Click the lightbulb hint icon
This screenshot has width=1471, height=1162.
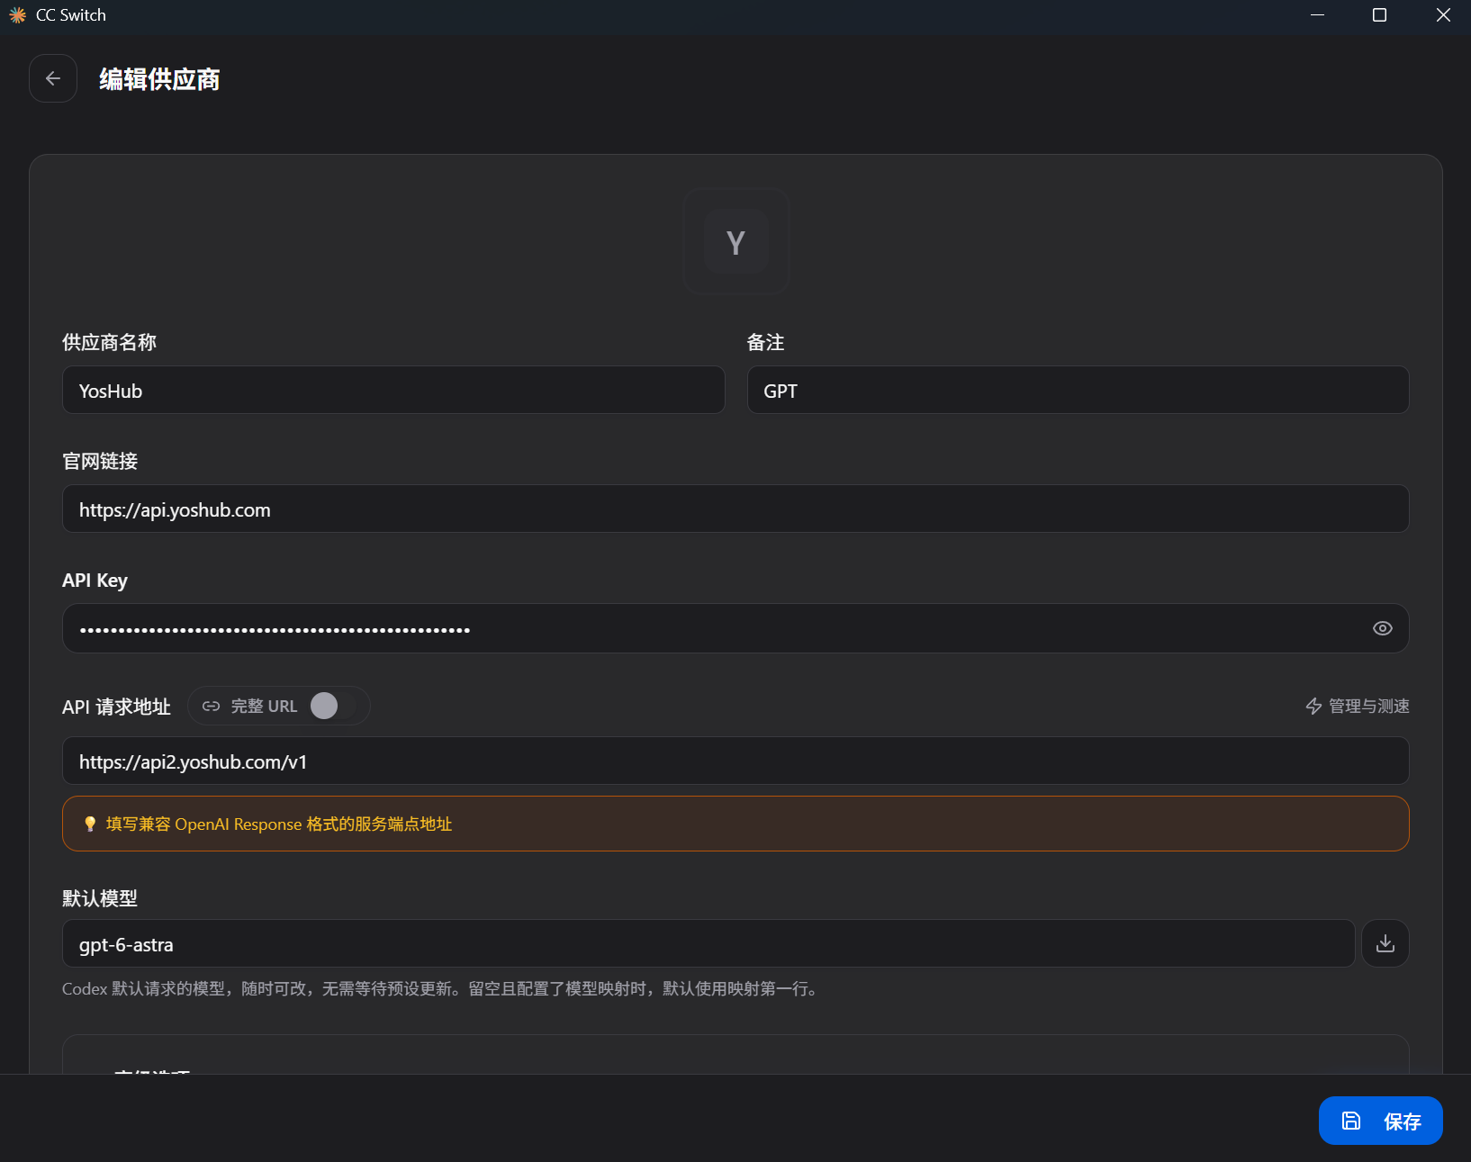pyautogui.click(x=90, y=824)
